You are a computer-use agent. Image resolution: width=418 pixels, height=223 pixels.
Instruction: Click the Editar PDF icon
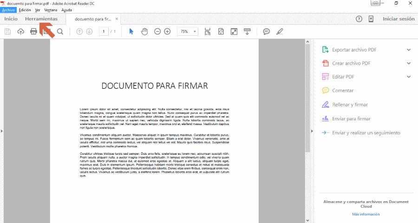click(x=325, y=77)
